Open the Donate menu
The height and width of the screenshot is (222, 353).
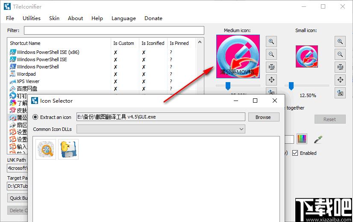pyautogui.click(x=153, y=18)
